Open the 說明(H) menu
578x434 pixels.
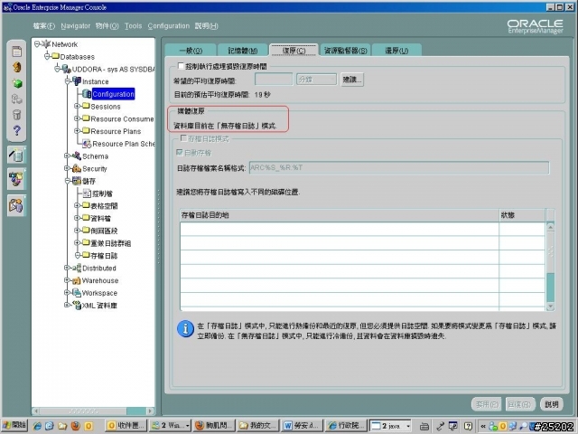point(207,26)
